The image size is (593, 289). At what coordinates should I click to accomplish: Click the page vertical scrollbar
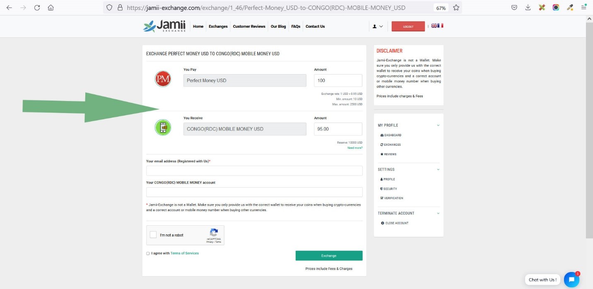(x=589, y=130)
